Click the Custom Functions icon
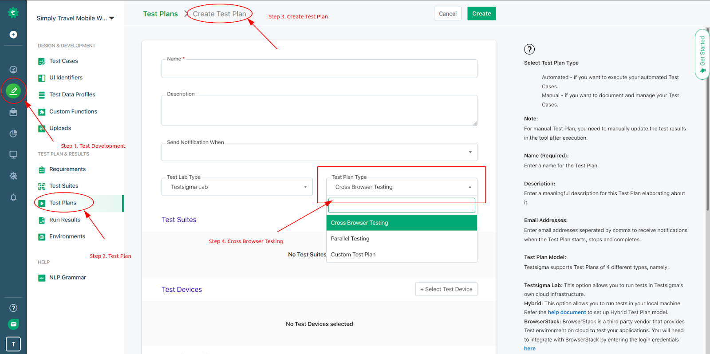This screenshot has width=710, height=354. click(x=42, y=112)
